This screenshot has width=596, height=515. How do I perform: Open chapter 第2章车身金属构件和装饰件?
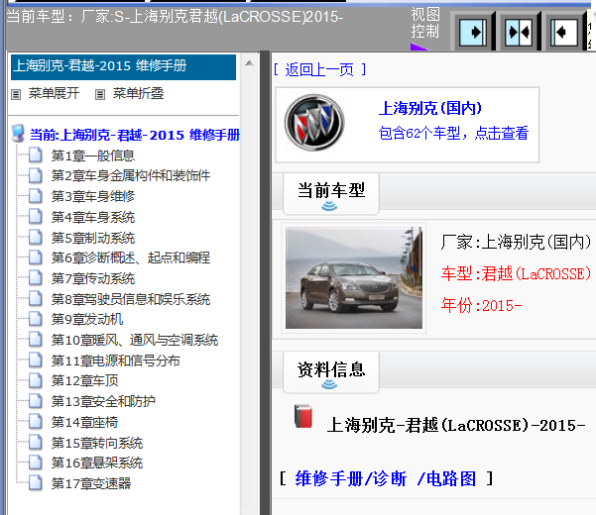click(131, 175)
